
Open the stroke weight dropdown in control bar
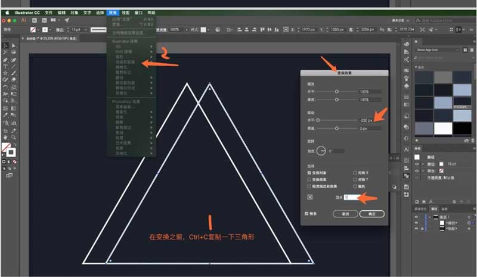[x=86, y=30]
